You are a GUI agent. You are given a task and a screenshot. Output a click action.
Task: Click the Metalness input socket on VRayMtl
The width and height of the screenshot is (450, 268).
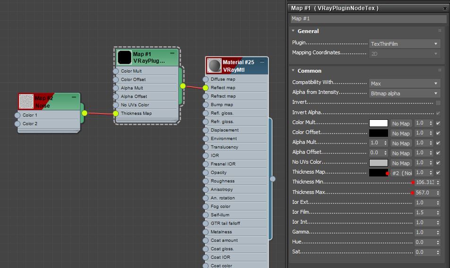coord(206,232)
